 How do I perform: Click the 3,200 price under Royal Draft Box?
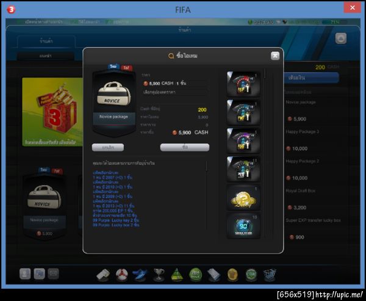coord(297,208)
